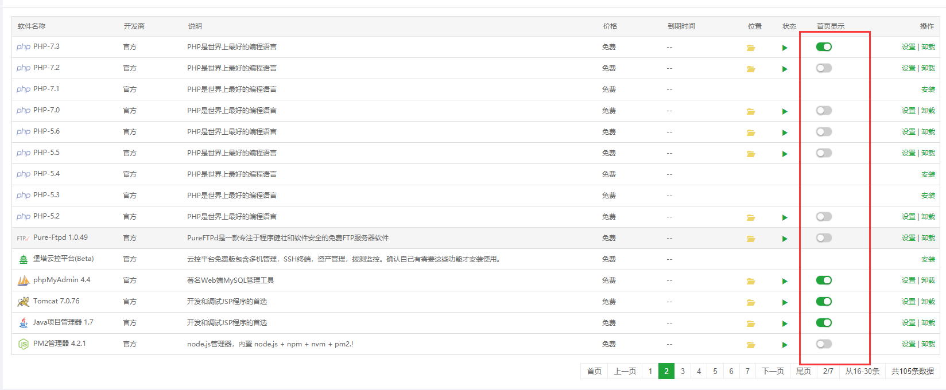Image resolution: width=946 pixels, height=390 pixels.
Task: Enable homepage display for PHP-7.0
Action: tap(824, 111)
